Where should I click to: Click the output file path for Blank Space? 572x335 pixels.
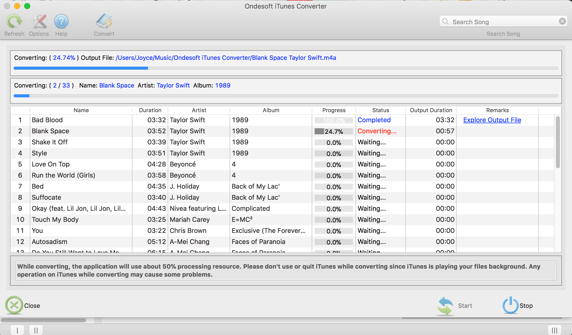tap(226, 58)
